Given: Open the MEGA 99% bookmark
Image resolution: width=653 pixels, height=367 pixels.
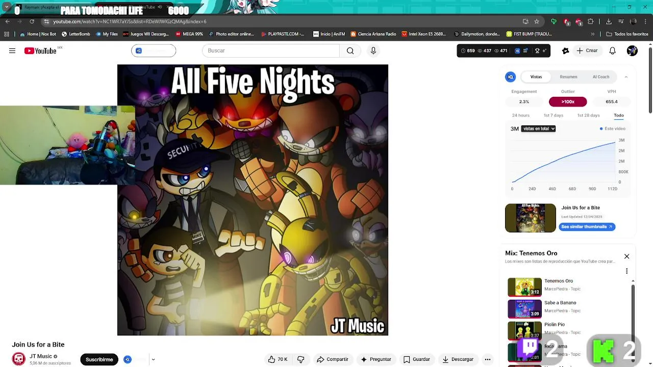Looking at the screenshot, I should tap(189, 34).
